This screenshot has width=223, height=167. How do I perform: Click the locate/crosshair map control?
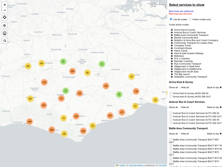pos(5,17)
